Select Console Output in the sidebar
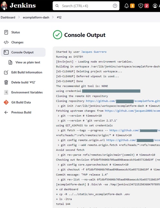 click(23, 52)
